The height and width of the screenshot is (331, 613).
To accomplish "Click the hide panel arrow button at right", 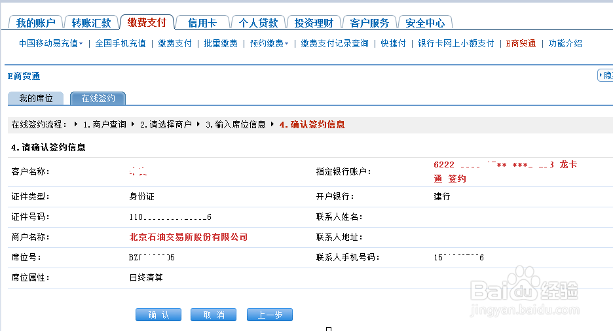I will [x=605, y=75].
